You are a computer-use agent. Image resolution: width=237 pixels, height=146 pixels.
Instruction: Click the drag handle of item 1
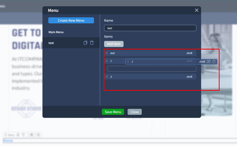[107, 61]
